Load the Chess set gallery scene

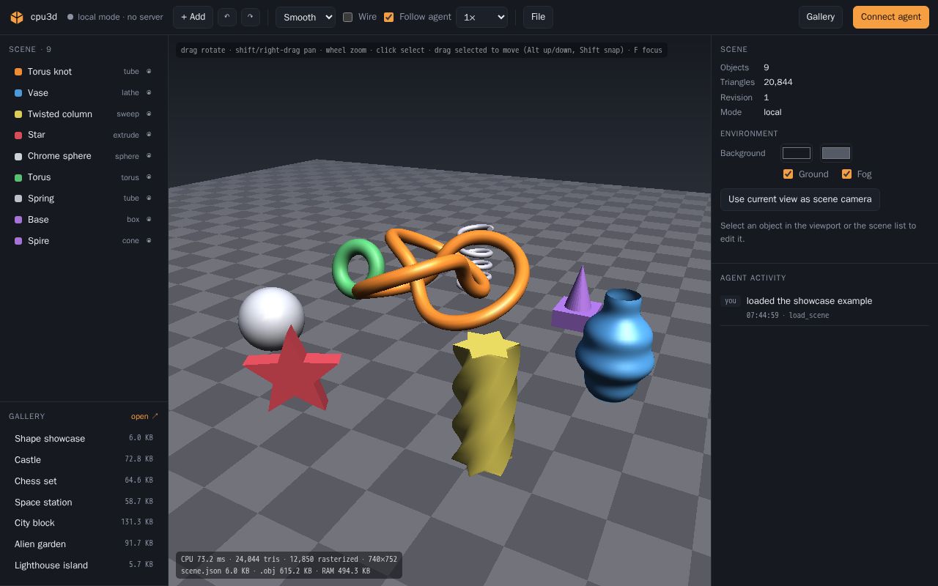pyautogui.click(x=84, y=481)
